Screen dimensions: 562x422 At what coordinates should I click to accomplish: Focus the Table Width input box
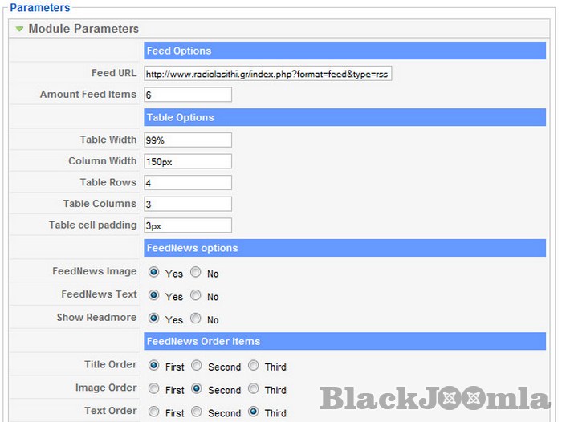(188, 140)
